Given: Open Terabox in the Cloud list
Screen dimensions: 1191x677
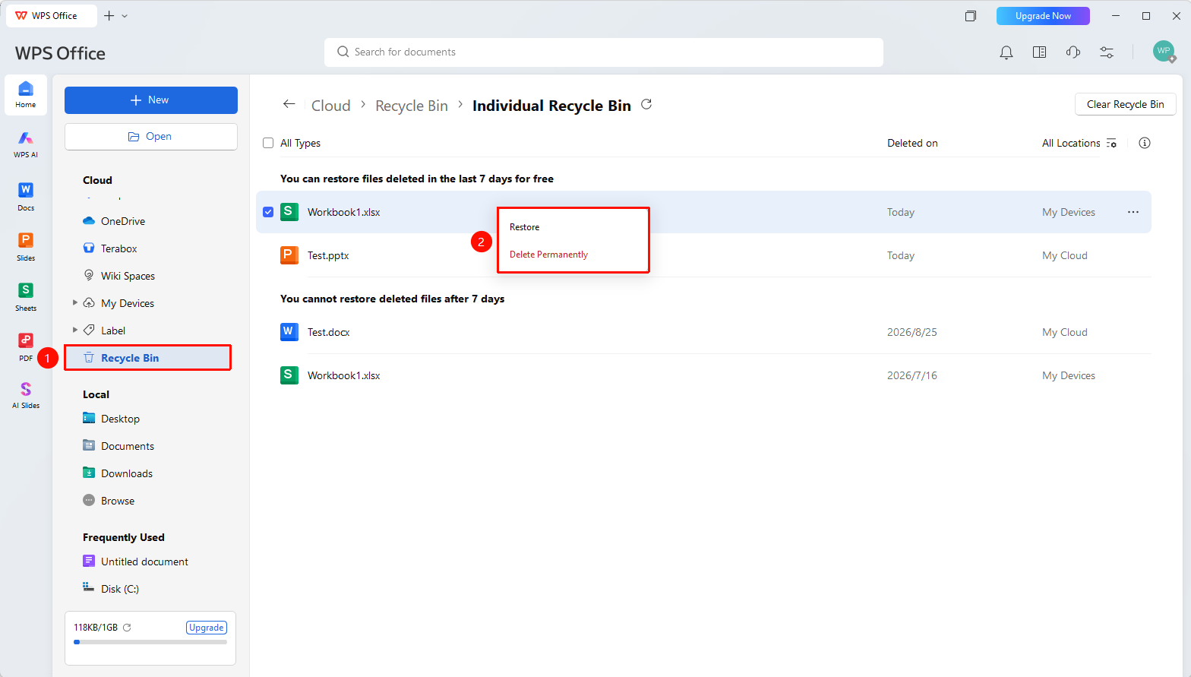Looking at the screenshot, I should pyautogui.click(x=119, y=248).
